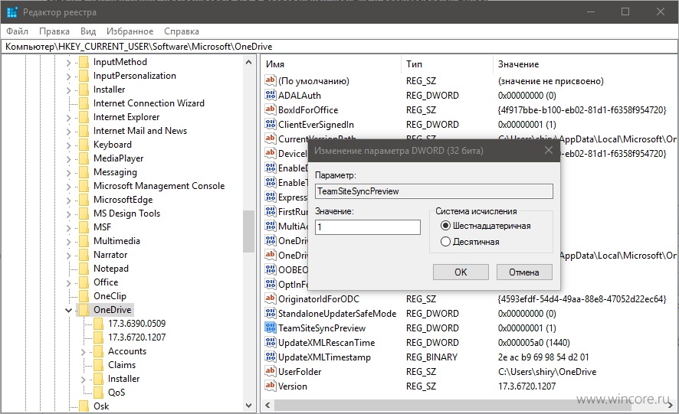Image resolution: width=679 pixels, height=414 pixels.
Task: Expand the Office tree node
Action: (68, 282)
